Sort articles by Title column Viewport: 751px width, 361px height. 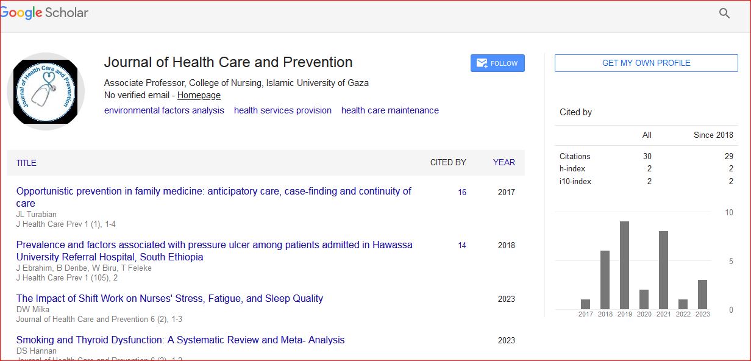click(26, 163)
